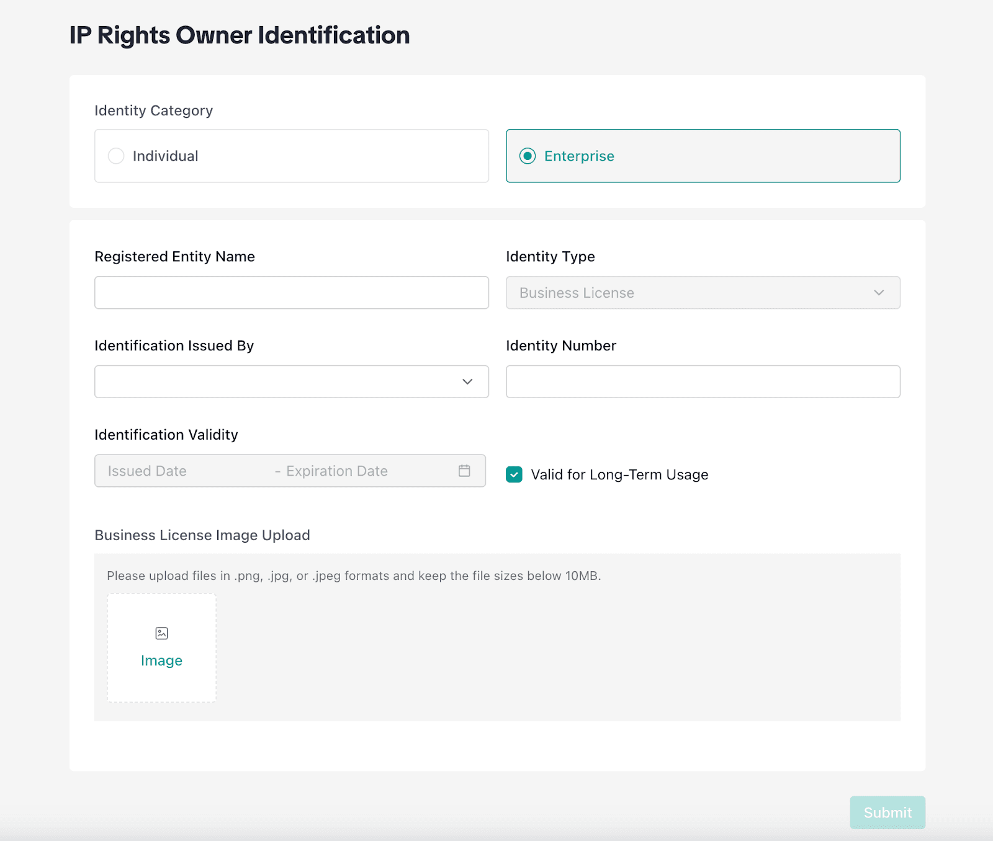993x841 pixels.
Task: Click the Business License Image Upload label
Action: coord(202,535)
